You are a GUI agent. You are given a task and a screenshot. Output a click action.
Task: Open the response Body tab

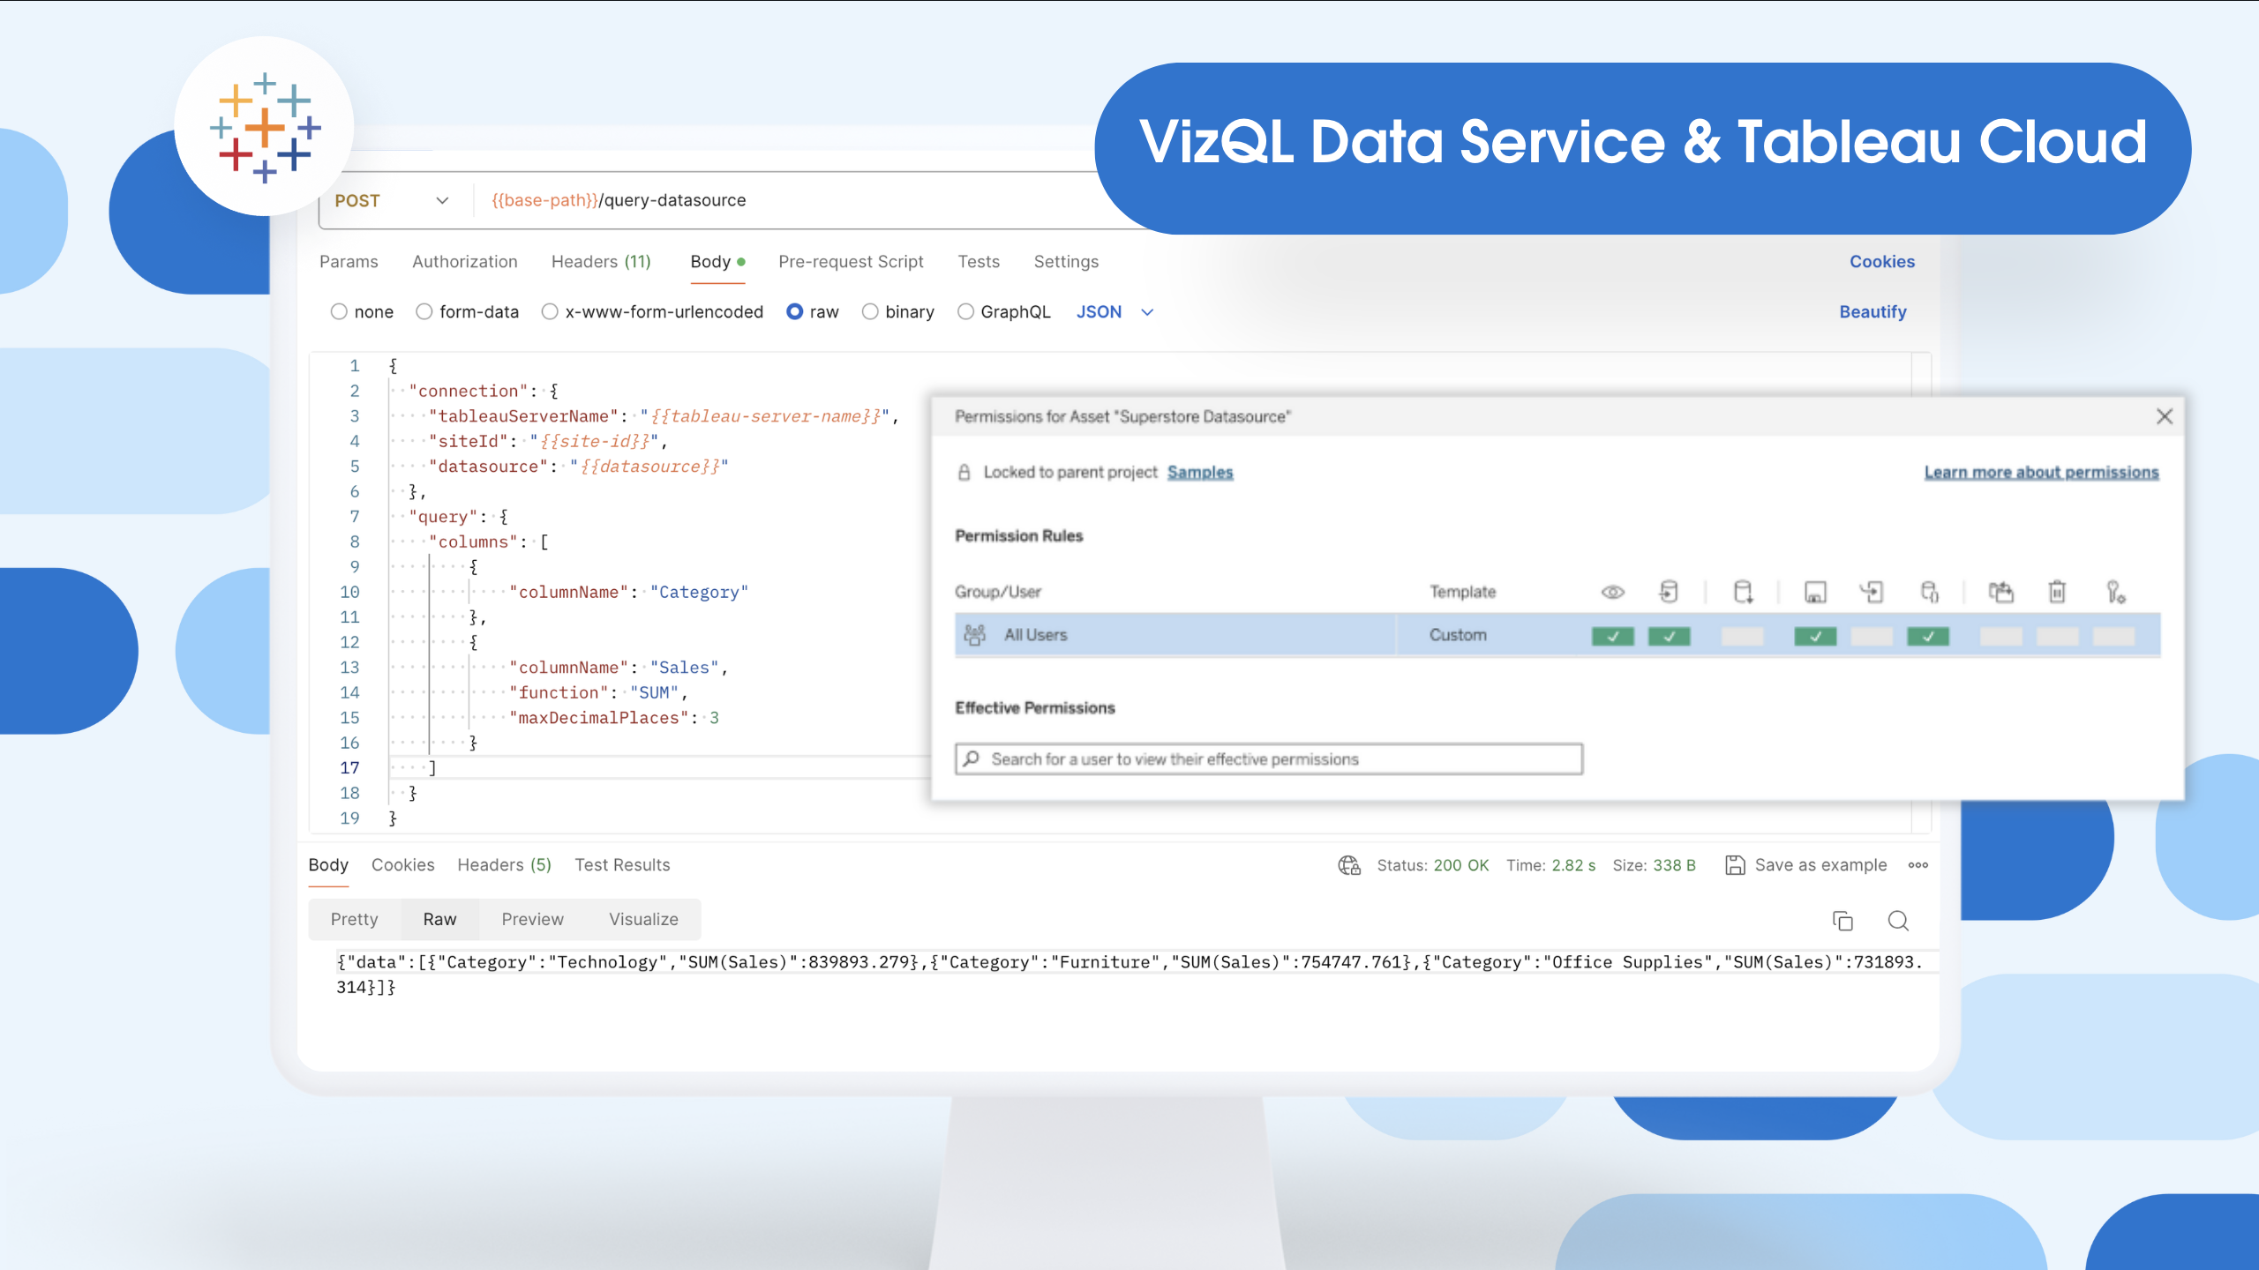pyautogui.click(x=328, y=865)
